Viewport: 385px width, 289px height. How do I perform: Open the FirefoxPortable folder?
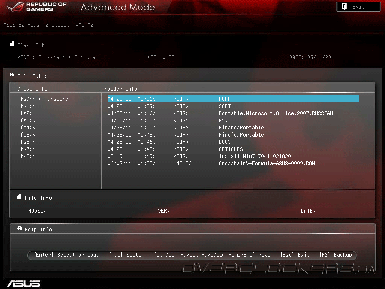(233, 135)
